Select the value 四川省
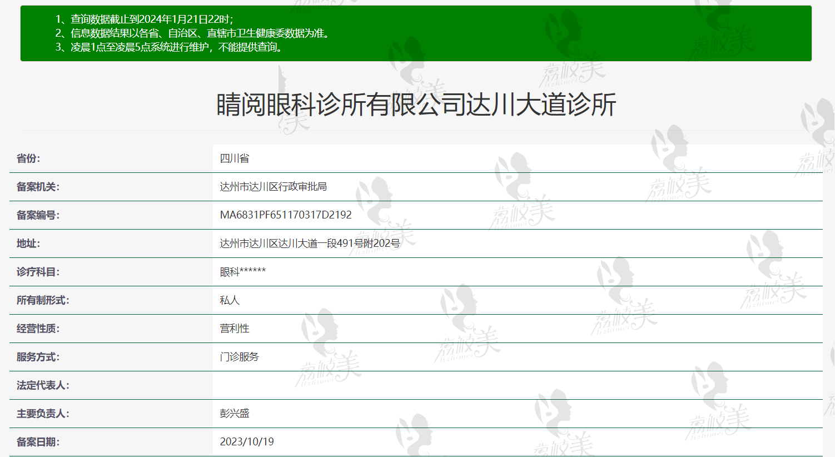The height and width of the screenshot is (457, 835). (x=235, y=158)
